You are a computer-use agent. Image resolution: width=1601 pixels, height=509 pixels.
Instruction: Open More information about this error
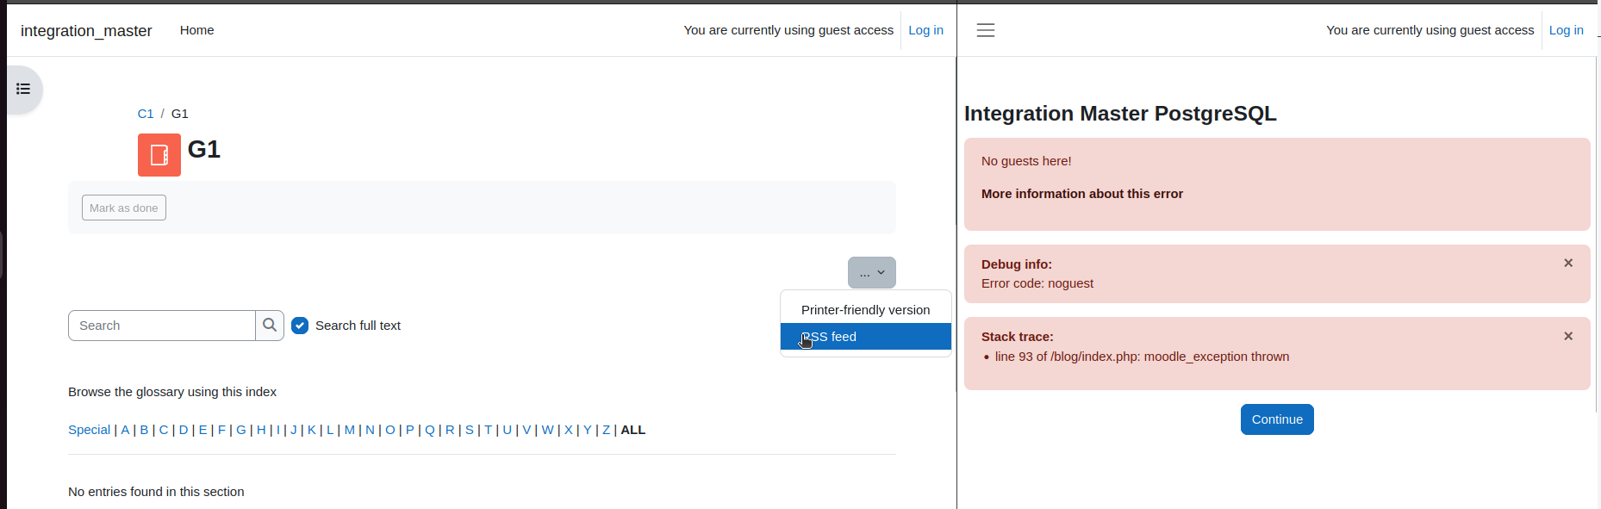1081,194
